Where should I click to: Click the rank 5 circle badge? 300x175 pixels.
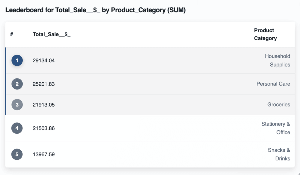pyautogui.click(x=17, y=154)
